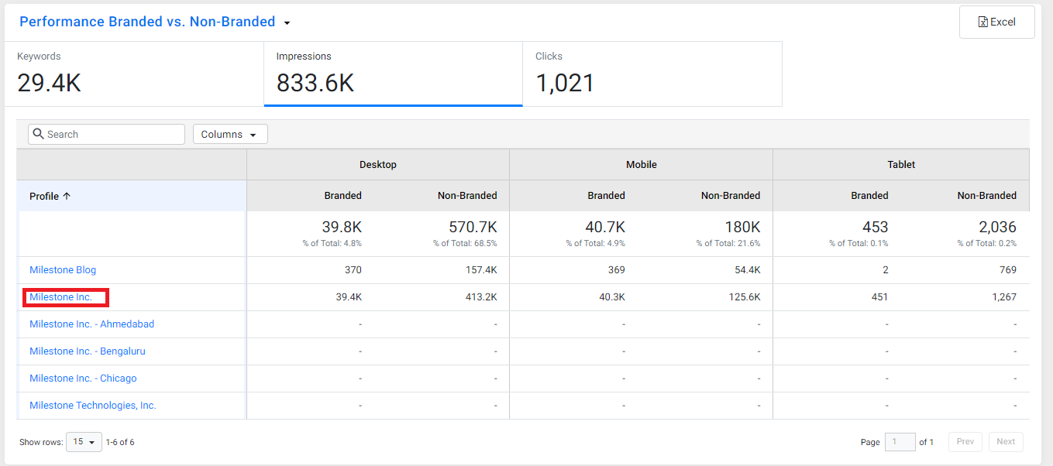Expand the Columns dropdown

tap(230, 134)
